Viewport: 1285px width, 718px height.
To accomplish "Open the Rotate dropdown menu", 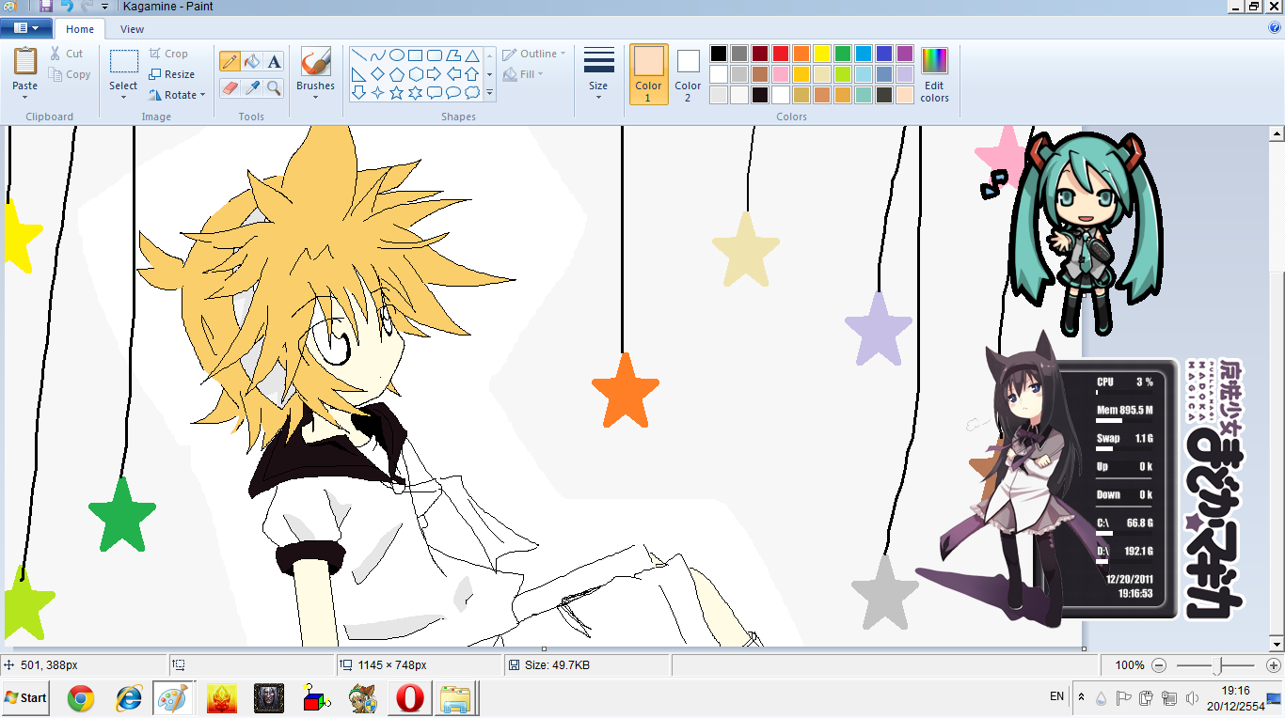I will [177, 95].
